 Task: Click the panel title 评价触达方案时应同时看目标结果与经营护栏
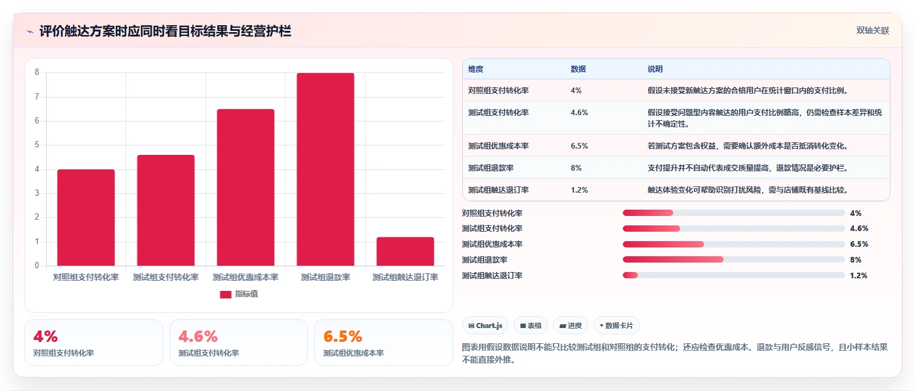coord(165,31)
